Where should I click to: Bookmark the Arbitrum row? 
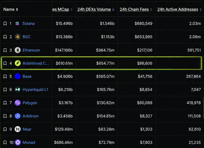click(5, 116)
